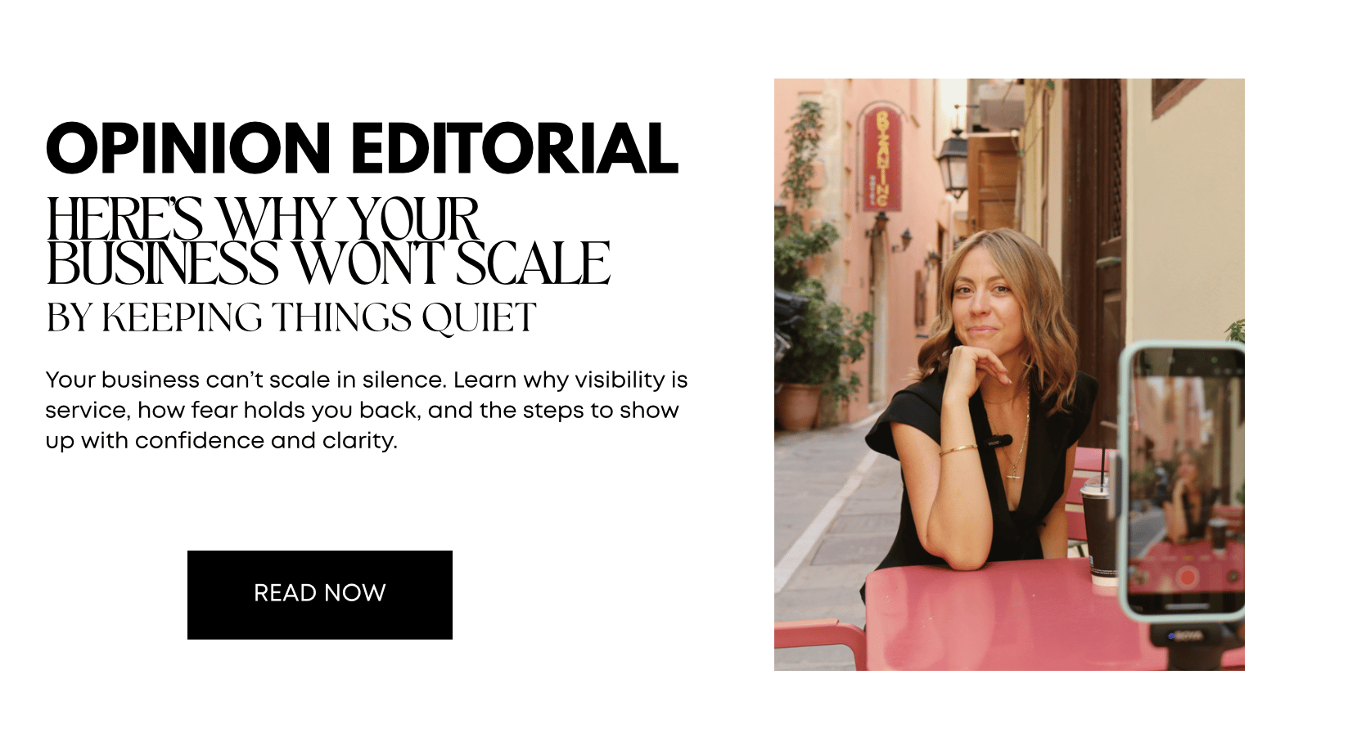The height and width of the screenshot is (751, 1357).
Task: Tap the red record button on phone screen
Action: [1186, 578]
